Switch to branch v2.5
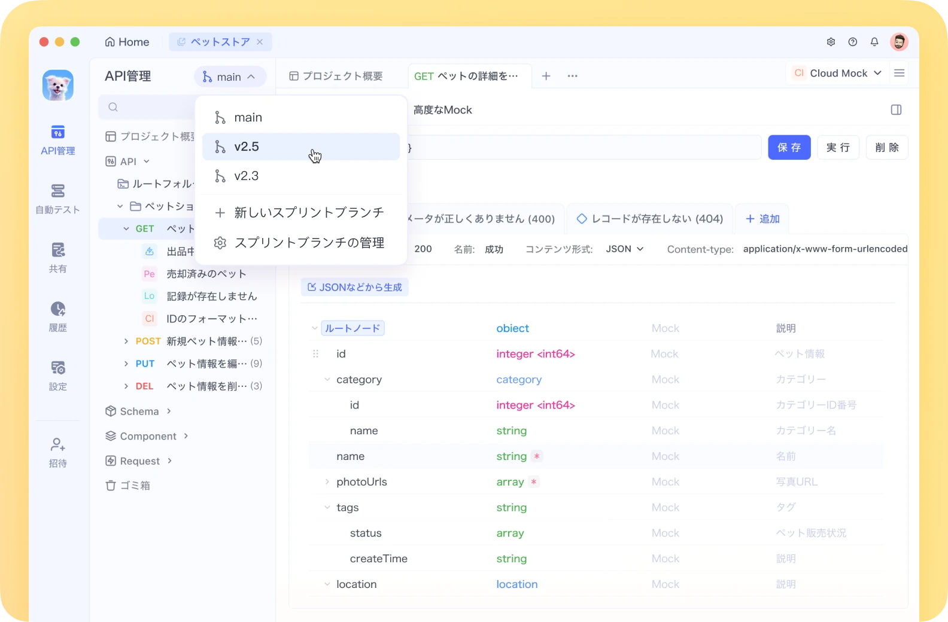 pyautogui.click(x=301, y=147)
